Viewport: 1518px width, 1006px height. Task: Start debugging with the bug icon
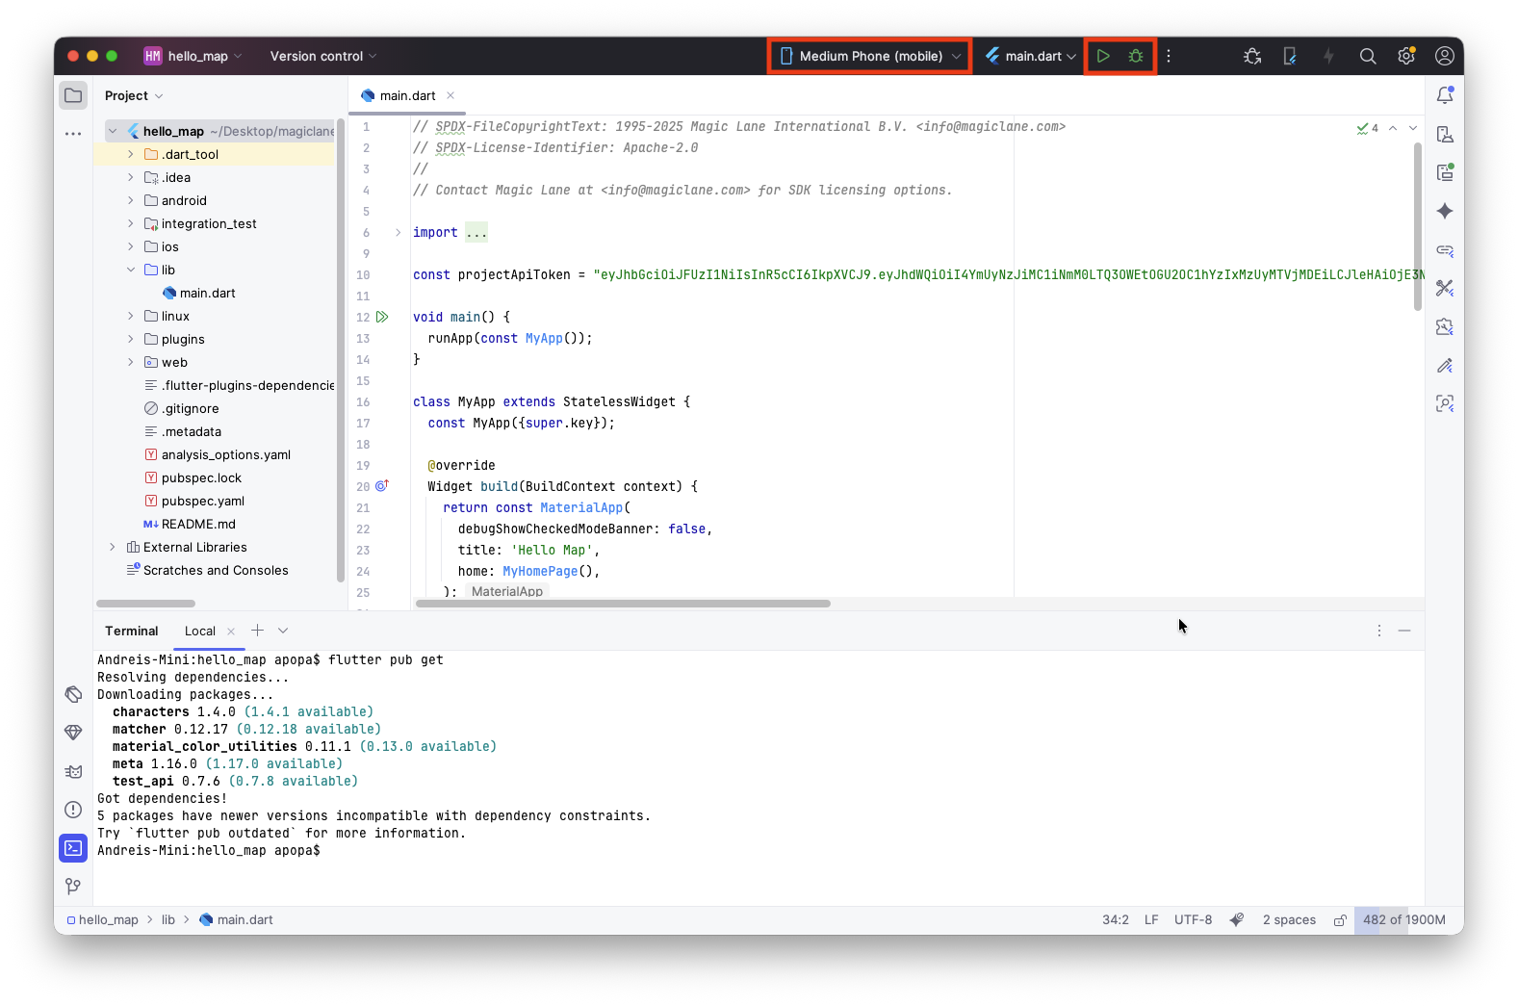coord(1136,56)
